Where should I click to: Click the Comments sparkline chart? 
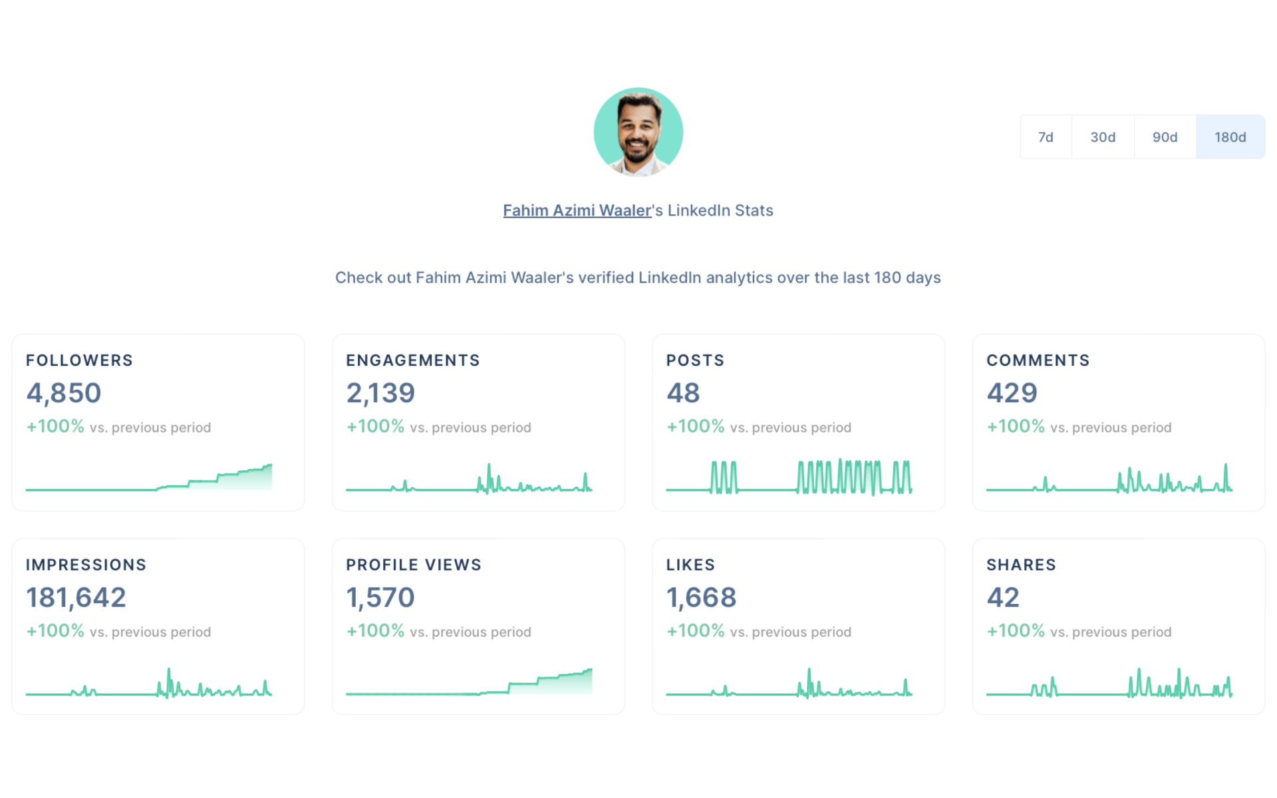(1109, 477)
